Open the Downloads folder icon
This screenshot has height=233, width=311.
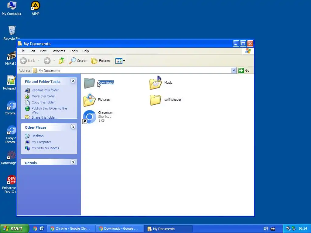click(89, 83)
